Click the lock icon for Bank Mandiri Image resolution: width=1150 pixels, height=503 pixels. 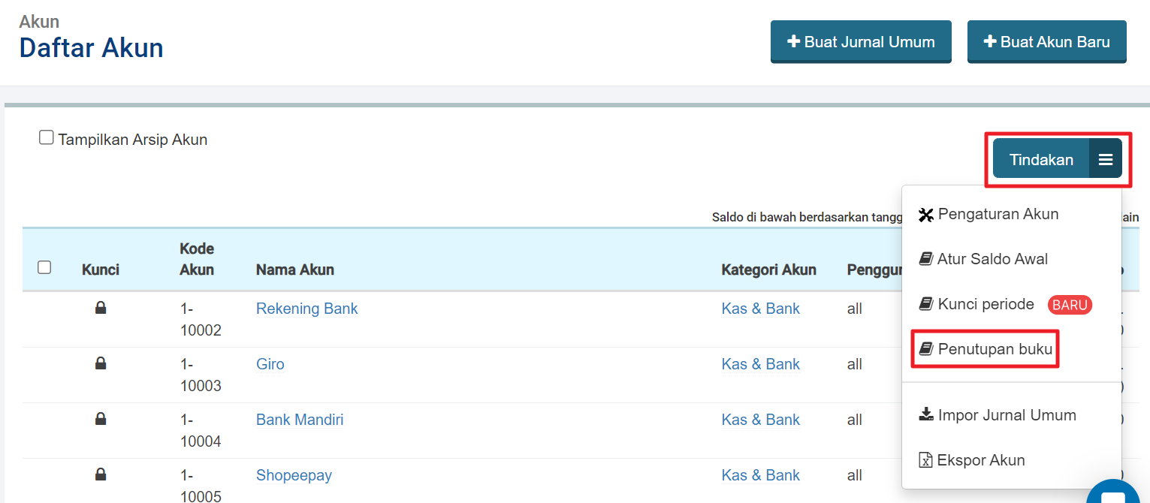pos(101,418)
